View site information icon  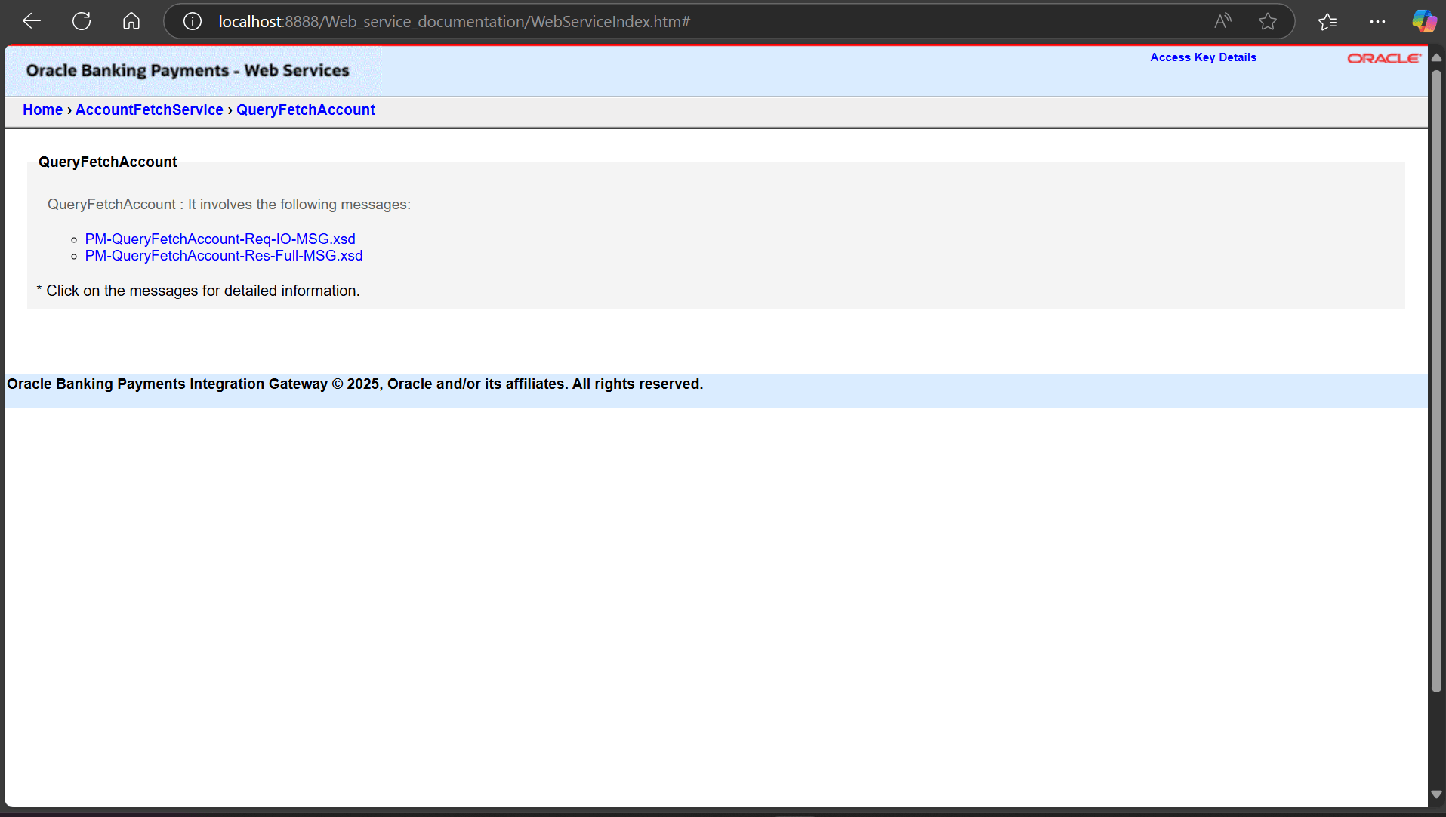coord(193,21)
